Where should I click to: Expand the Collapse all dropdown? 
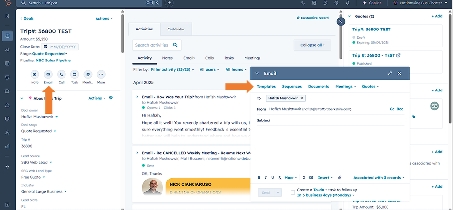pyautogui.click(x=312, y=45)
